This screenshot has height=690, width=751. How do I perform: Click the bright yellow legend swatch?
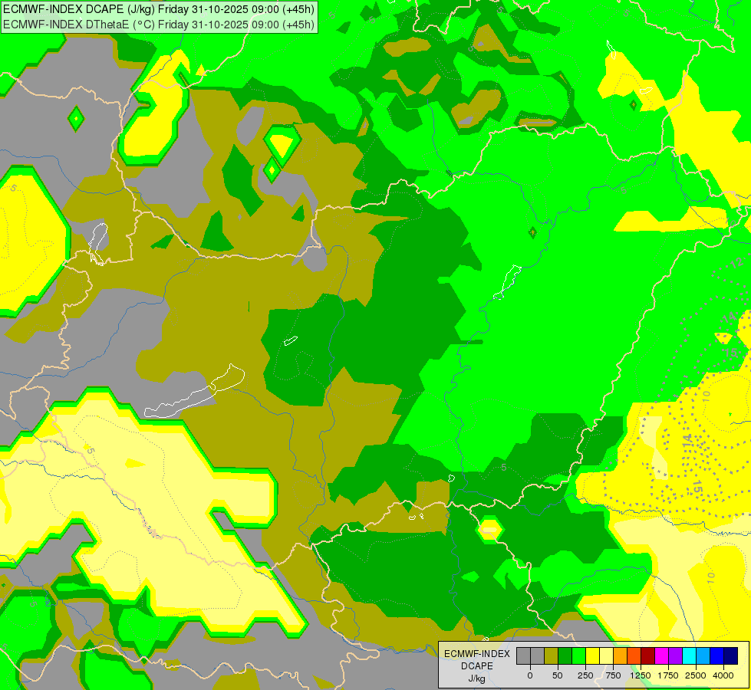pos(592,655)
